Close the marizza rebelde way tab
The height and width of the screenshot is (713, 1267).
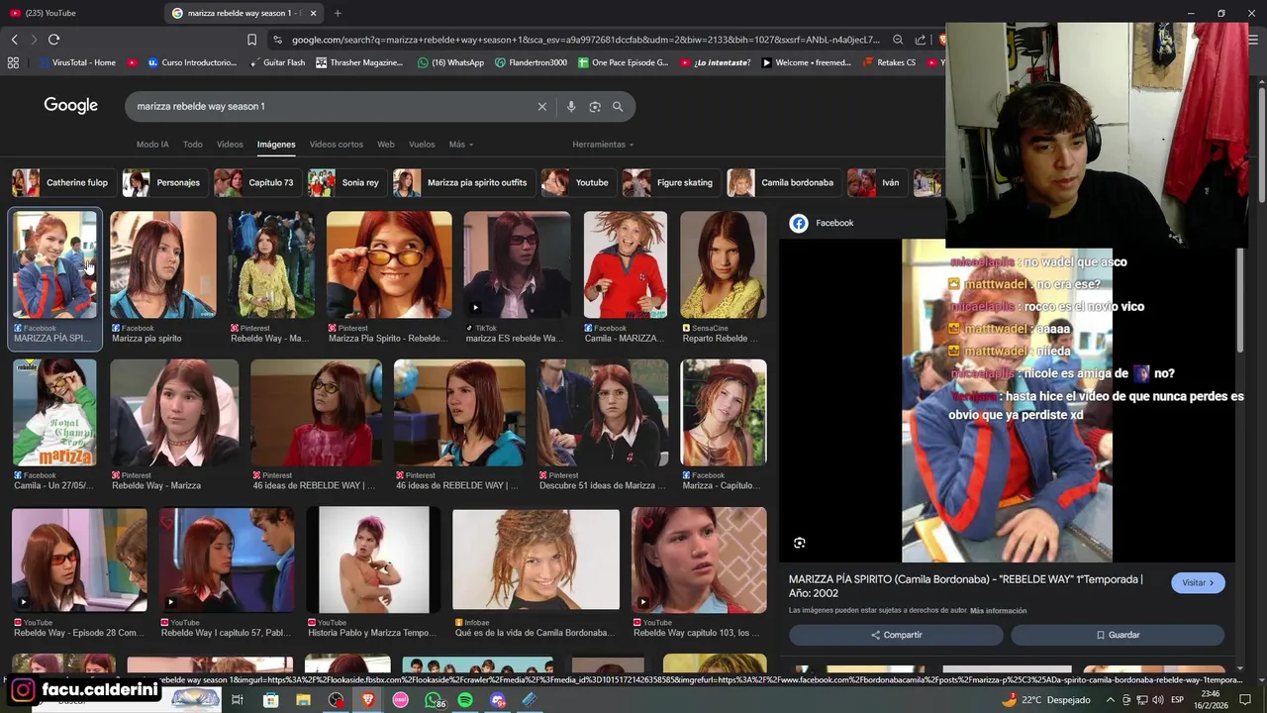(x=314, y=13)
